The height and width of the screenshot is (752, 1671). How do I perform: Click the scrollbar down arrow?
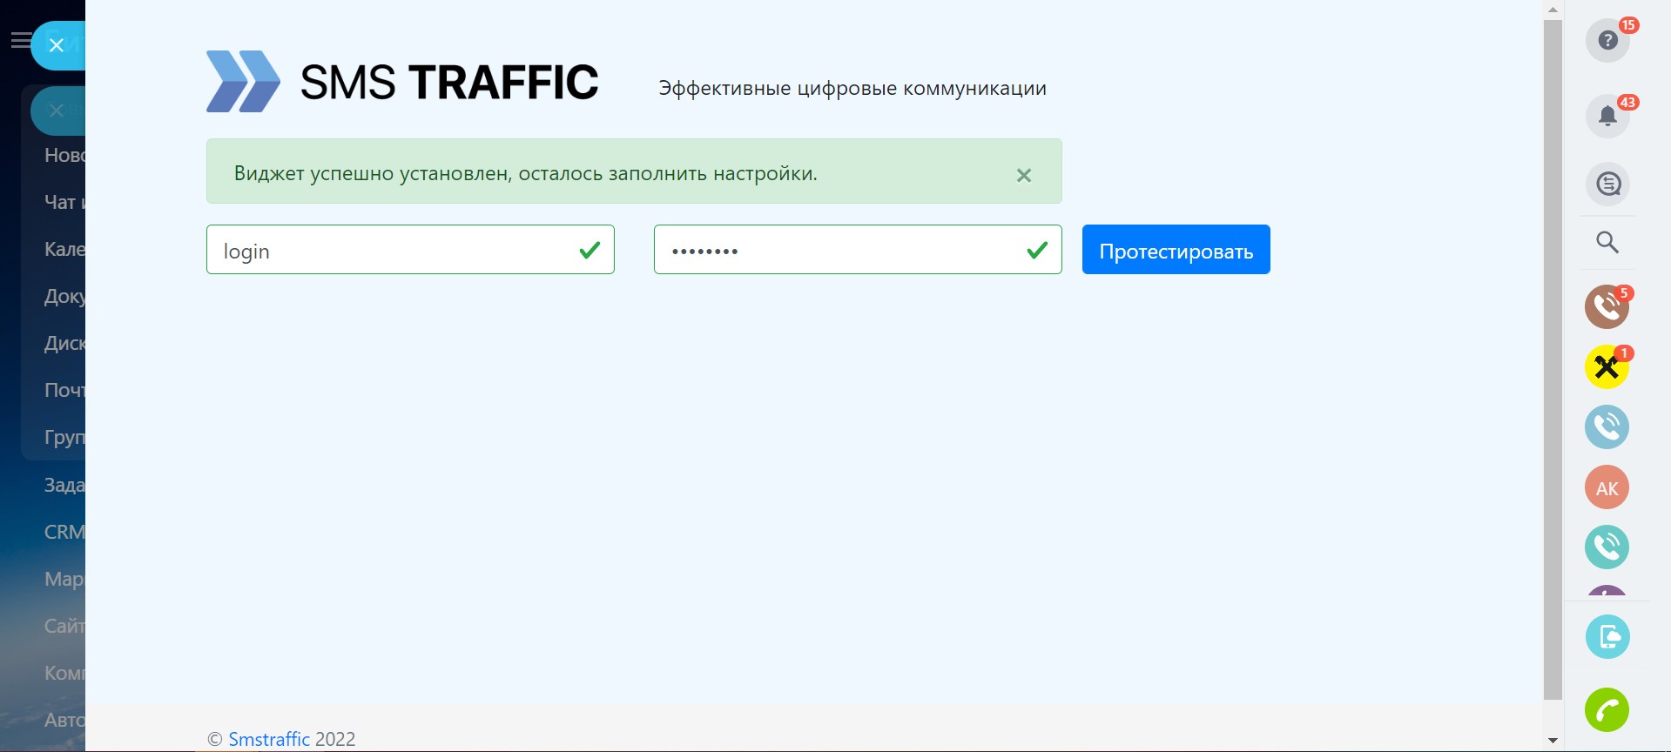point(1553,742)
